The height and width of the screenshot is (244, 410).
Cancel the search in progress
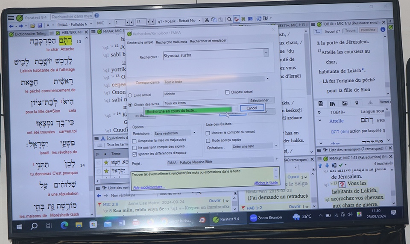(x=252, y=108)
